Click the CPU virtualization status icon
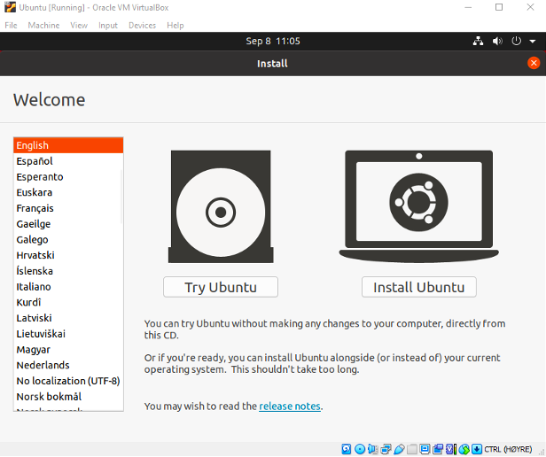This screenshot has width=546, height=457. click(451, 449)
